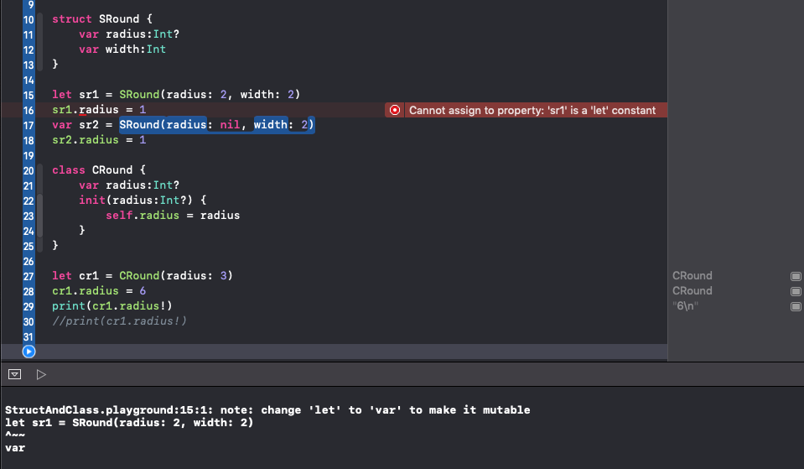The height and width of the screenshot is (469, 804).
Task: Toggle the debug area hide button
Action: click(x=15, y=374)
